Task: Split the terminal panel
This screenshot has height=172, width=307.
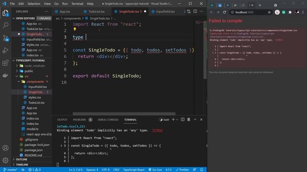Action: pos(182,119)
